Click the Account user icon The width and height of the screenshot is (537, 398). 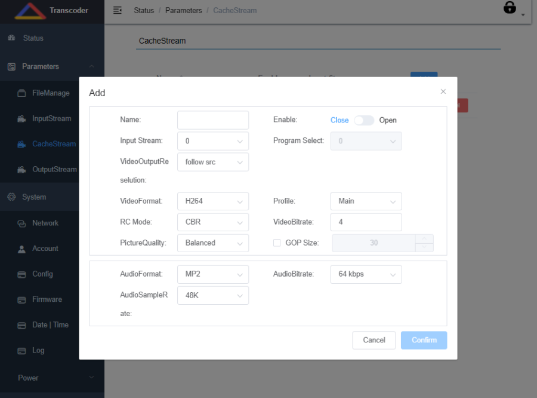point(21,249)
